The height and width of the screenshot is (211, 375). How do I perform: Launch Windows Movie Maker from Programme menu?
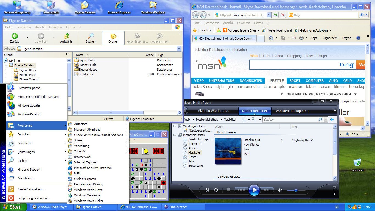pyautogui.click(x=98, y=201)
